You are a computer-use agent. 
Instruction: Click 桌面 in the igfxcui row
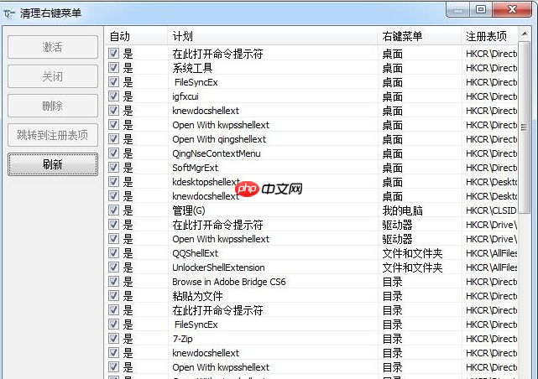pos(392,96)
